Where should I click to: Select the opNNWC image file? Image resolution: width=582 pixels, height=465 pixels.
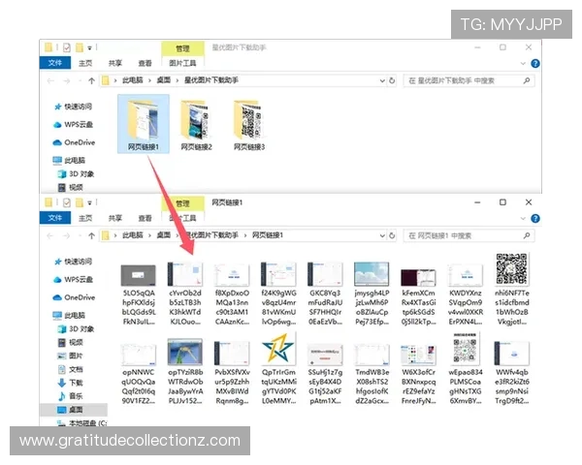tap(139, 373)
